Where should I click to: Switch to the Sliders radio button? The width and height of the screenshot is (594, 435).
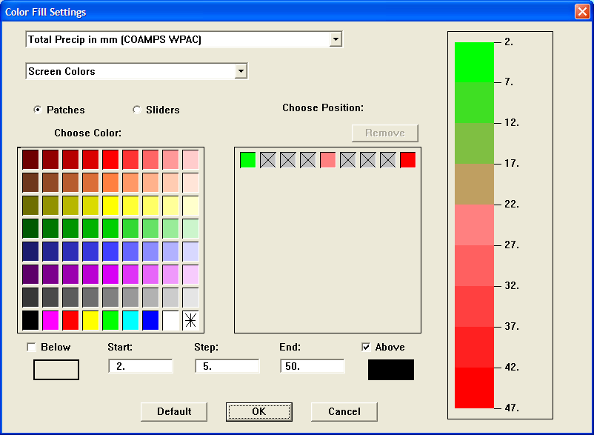pyautogui.click(x=137, y=109)
